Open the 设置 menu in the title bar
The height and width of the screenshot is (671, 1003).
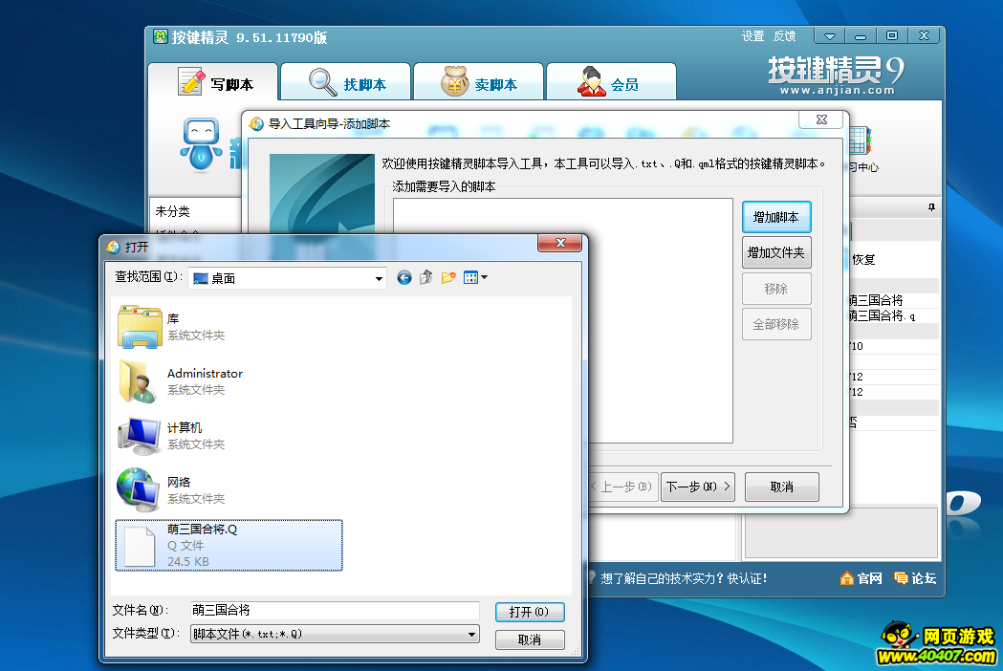point(752,36)
